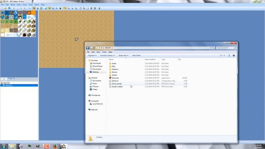
Task: Open Local Disk (C:) in sidebar
Action: point(98,104)
